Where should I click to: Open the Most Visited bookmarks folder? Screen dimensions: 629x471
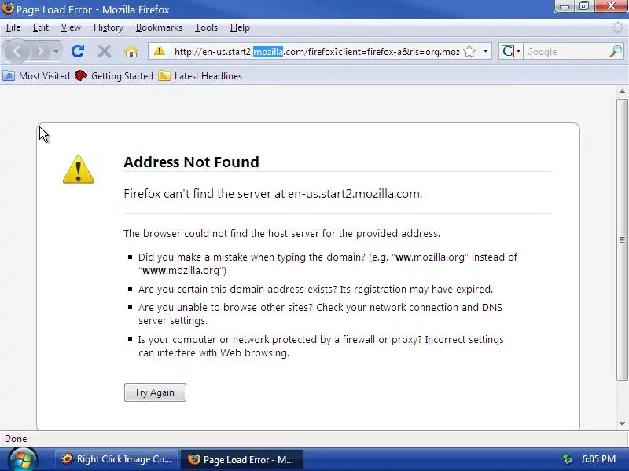click(36, 75)
